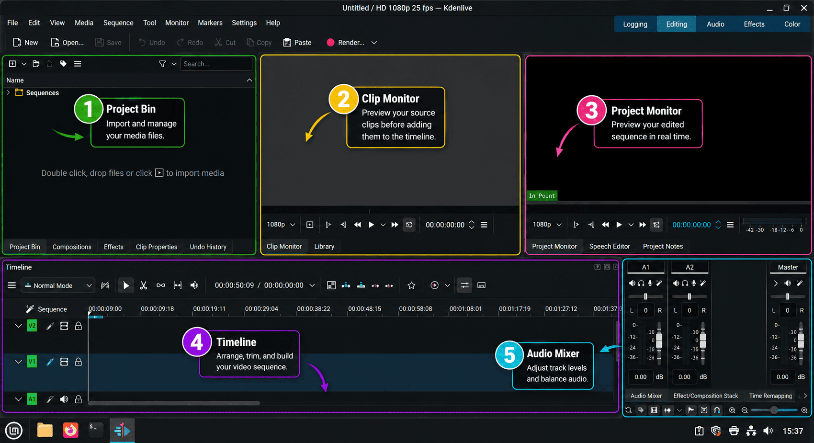Click the Project Bin Search field
This screenshot has width=814, height=443.
pos(216,64)
